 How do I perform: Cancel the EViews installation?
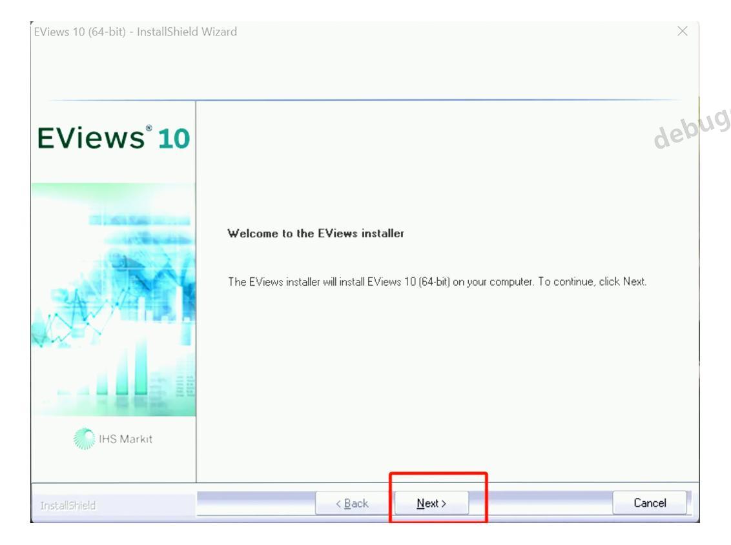pos(650,502)
